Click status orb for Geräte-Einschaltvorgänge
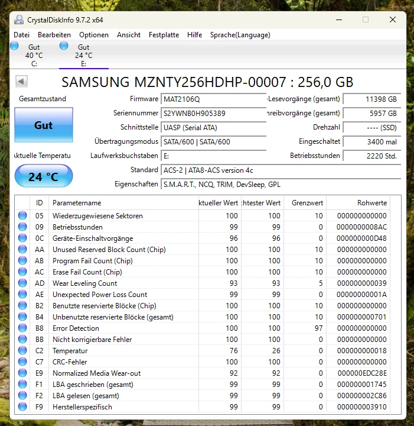414x426 pixels. (22, 238)
